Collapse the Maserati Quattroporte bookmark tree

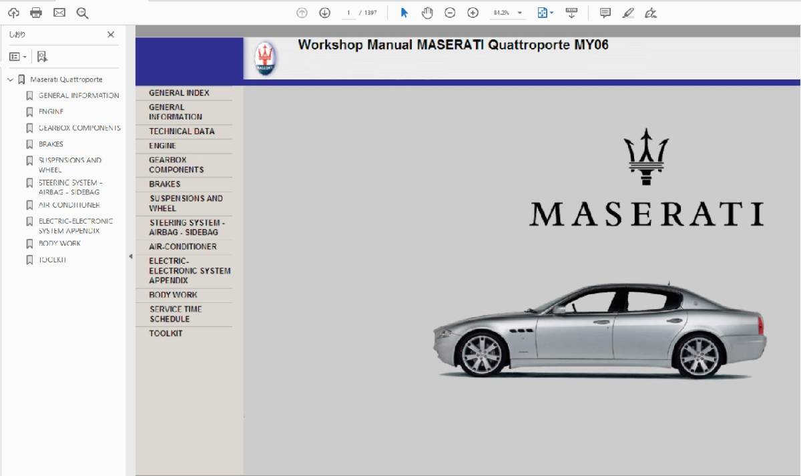pos(10,79)
